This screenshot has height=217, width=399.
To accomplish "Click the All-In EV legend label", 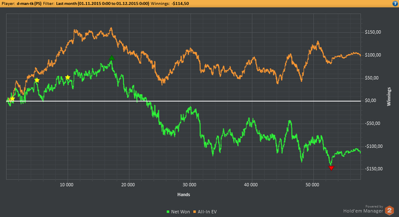I will pos(207,212).
